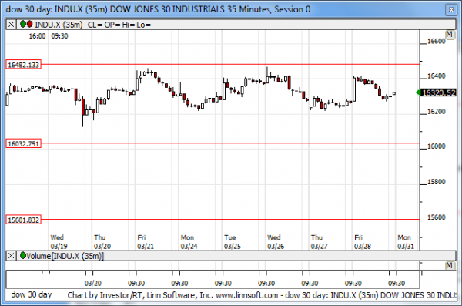Screen dimensions: 462x306
Task: Click the 15800 price scale label
Action: pyautogui.click(x=437, y=182)
